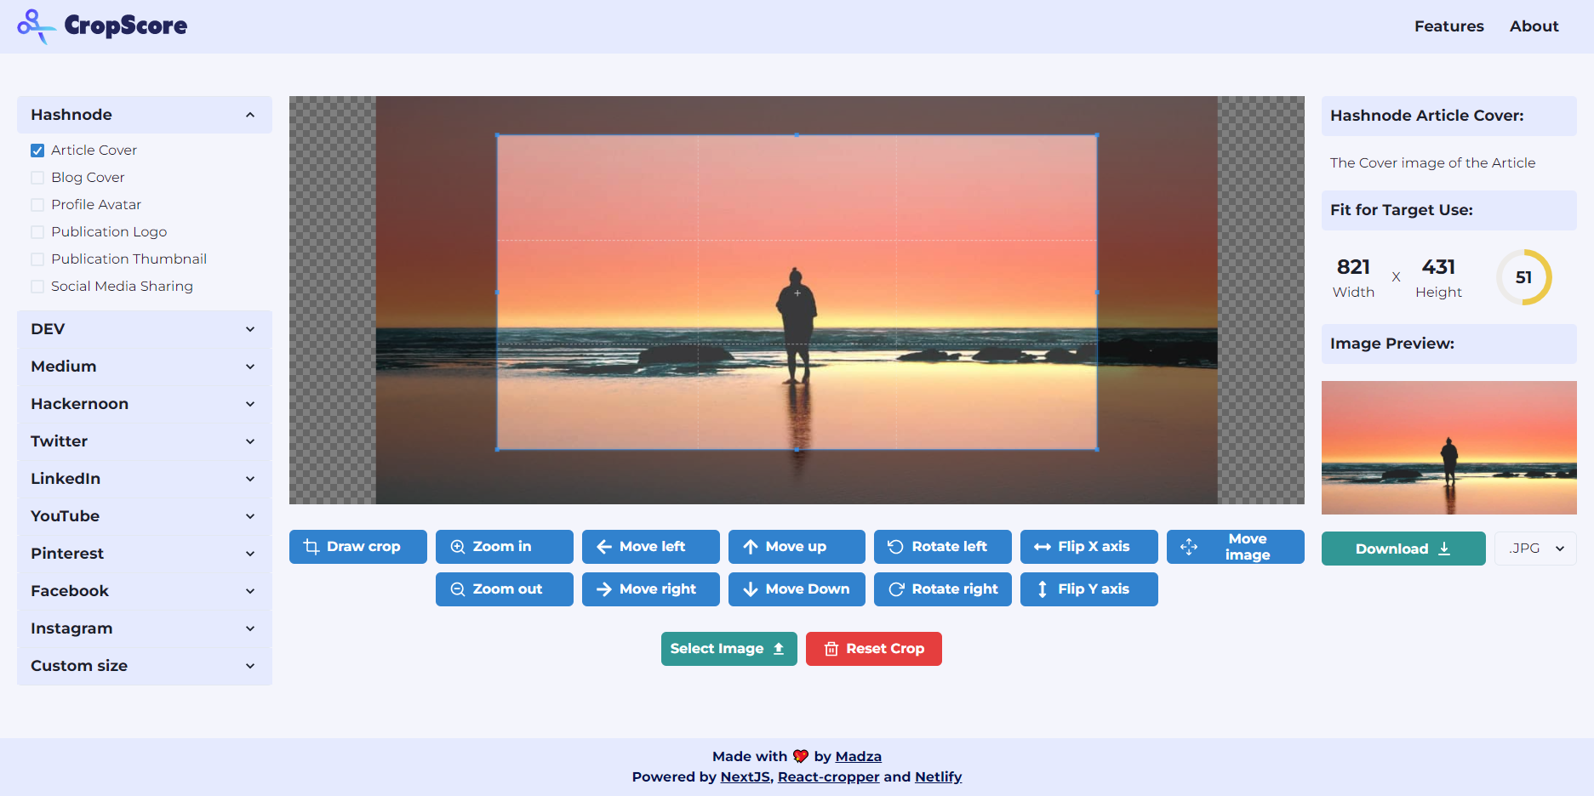Expand the Custom size section

pos(144,666)
